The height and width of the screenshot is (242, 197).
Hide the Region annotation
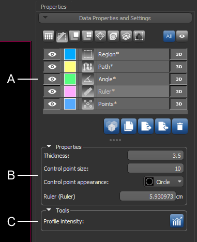(52, 54)
